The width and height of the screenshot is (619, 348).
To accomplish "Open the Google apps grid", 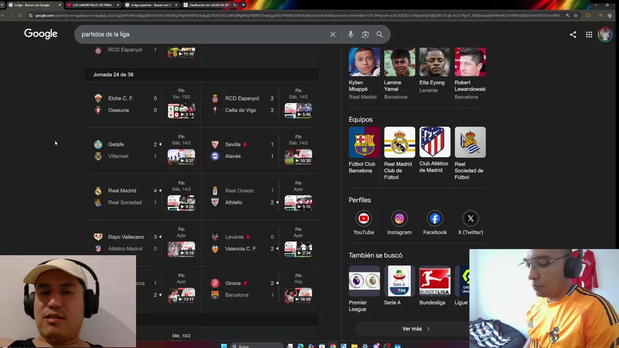I will click(589, 34).
